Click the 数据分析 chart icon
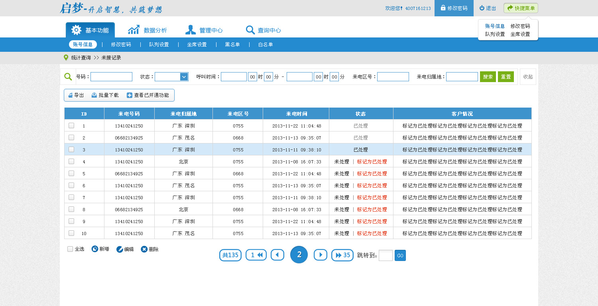 coord(134,30)
